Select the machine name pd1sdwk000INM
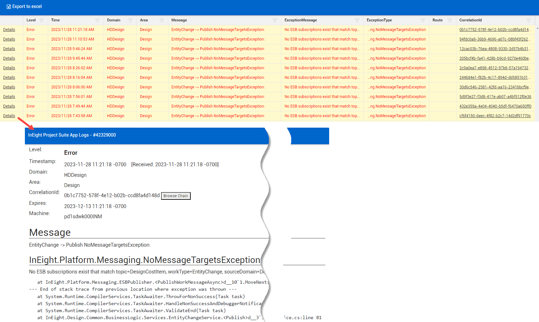Screen dimensions: 539x322 pos(83,216)
